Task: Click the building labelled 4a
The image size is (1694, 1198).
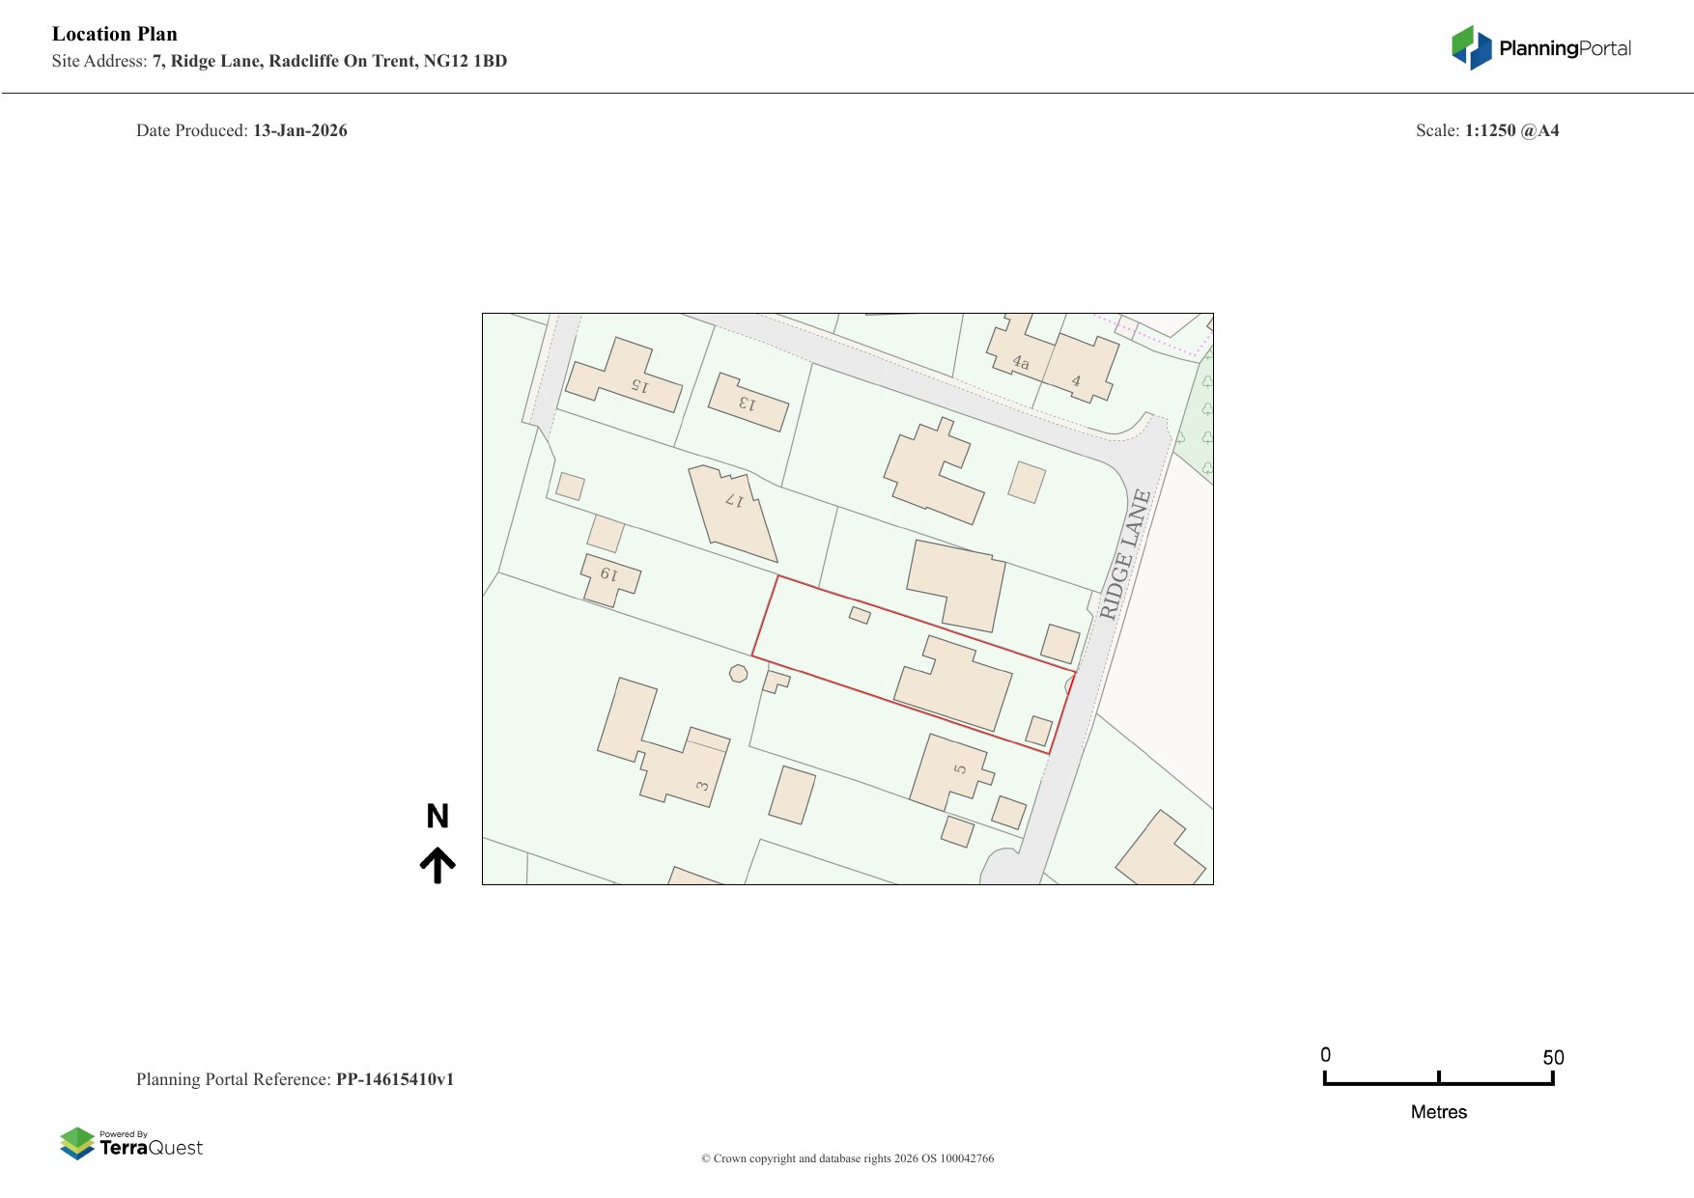Action: (x=1017, y=353)
